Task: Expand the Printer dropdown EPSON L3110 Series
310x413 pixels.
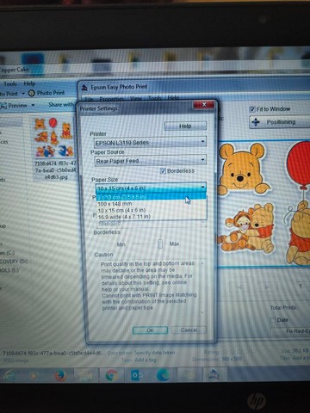Action: coord(150,142)
